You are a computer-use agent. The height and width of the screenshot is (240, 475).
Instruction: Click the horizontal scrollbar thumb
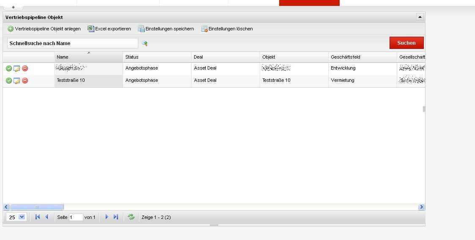[x=37, y=207]
